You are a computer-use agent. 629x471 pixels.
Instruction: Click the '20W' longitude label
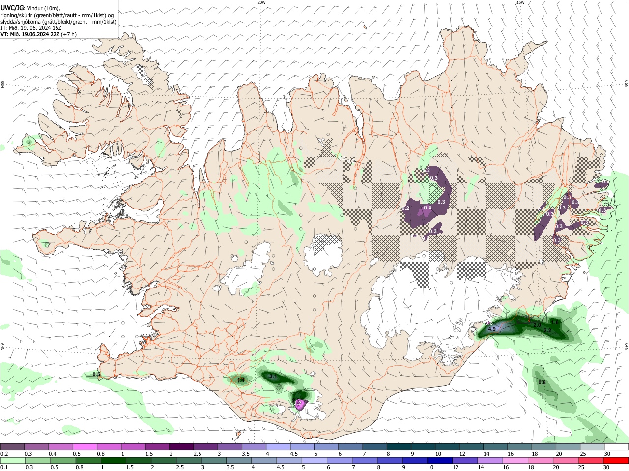coord(261,2)
